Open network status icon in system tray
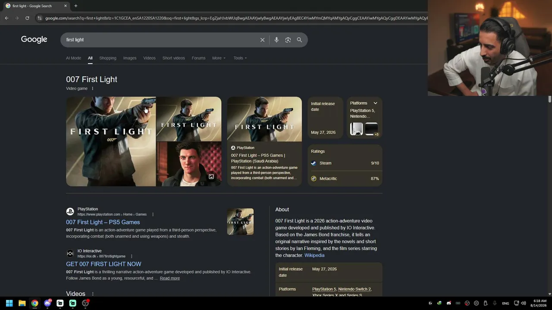Screen dimensions: 552x310 pos(517,303)
